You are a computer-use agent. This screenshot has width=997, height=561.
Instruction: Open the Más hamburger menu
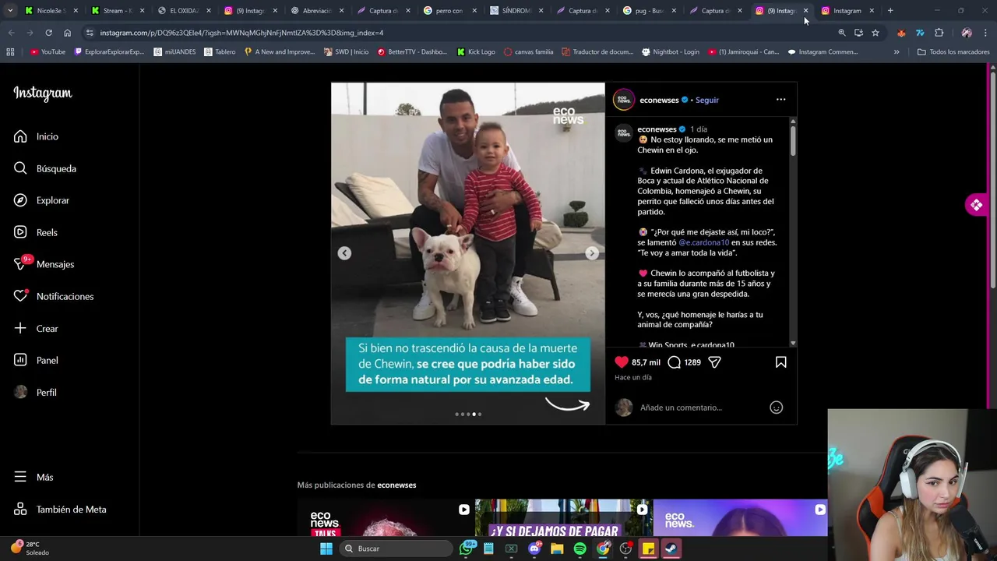[x=33, y=477]
